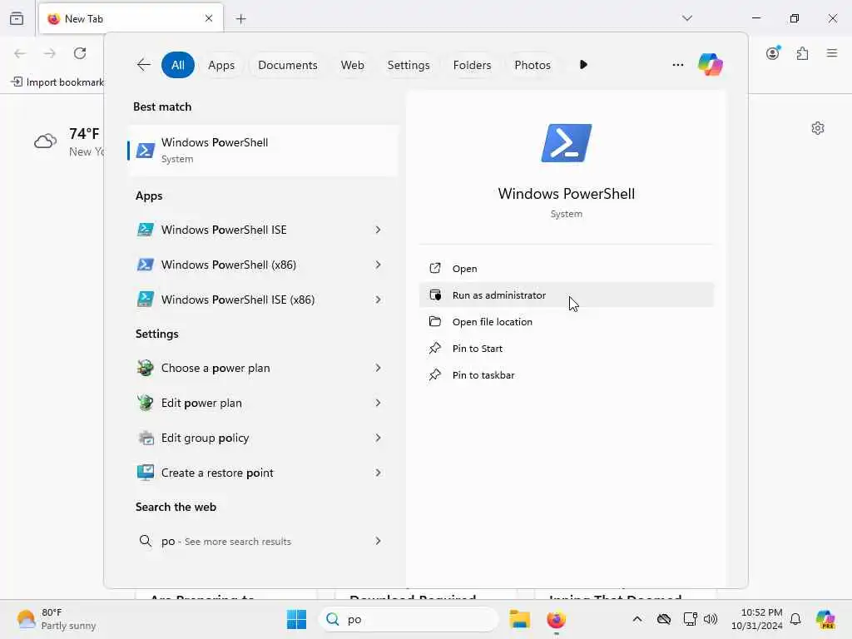Switch to the Photos filter tab
Screen dimensions: 852x639
tap(532, 65)
